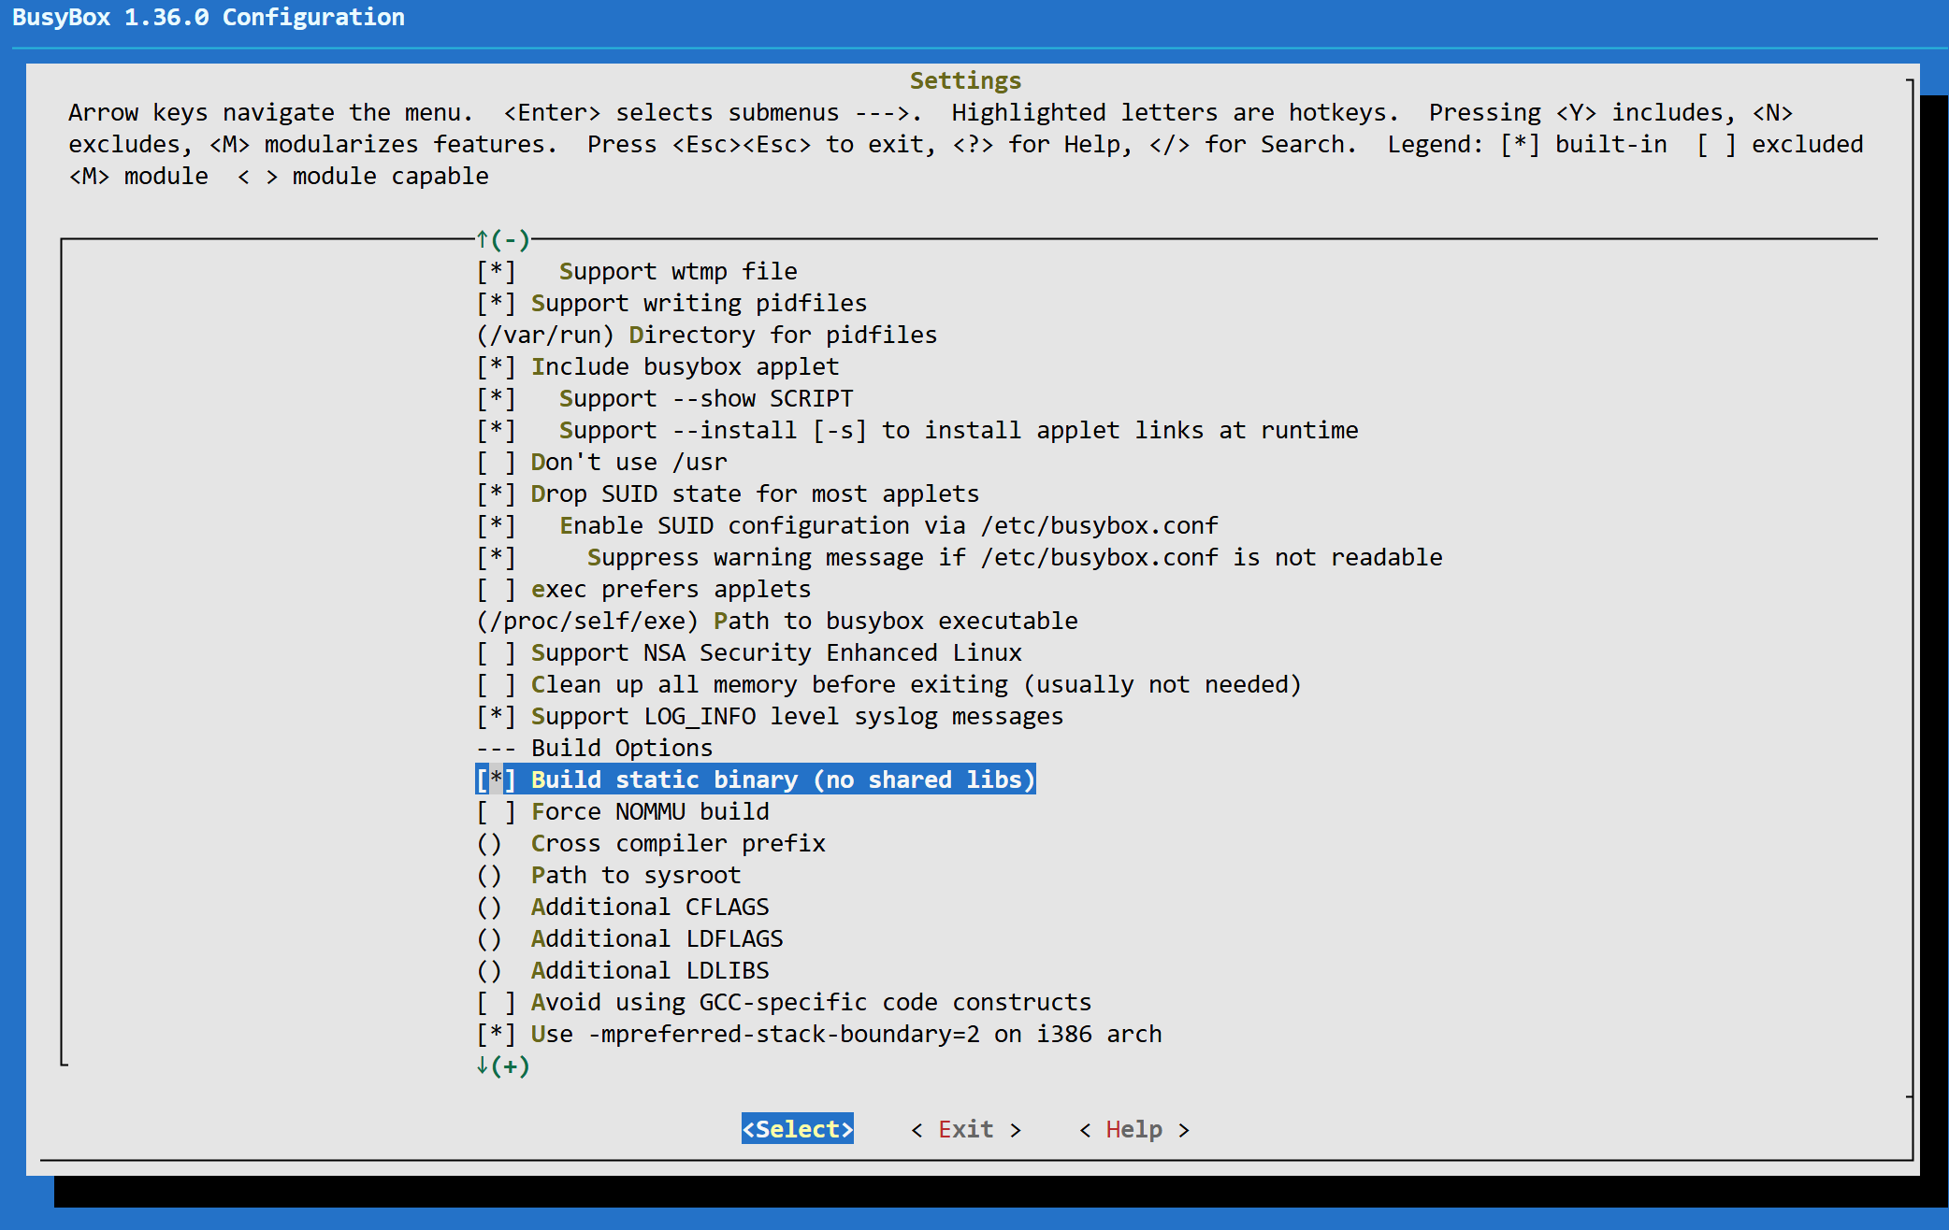Toggle Build static binary (no shared libs)
Viewport: 1949px width, 1230px height.
pos(756,779)
